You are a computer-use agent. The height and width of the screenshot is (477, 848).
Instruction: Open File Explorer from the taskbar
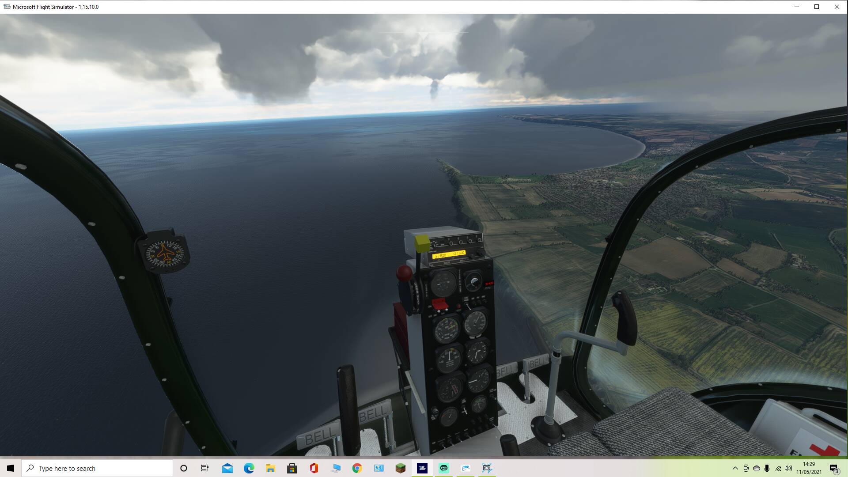[270, 468]
